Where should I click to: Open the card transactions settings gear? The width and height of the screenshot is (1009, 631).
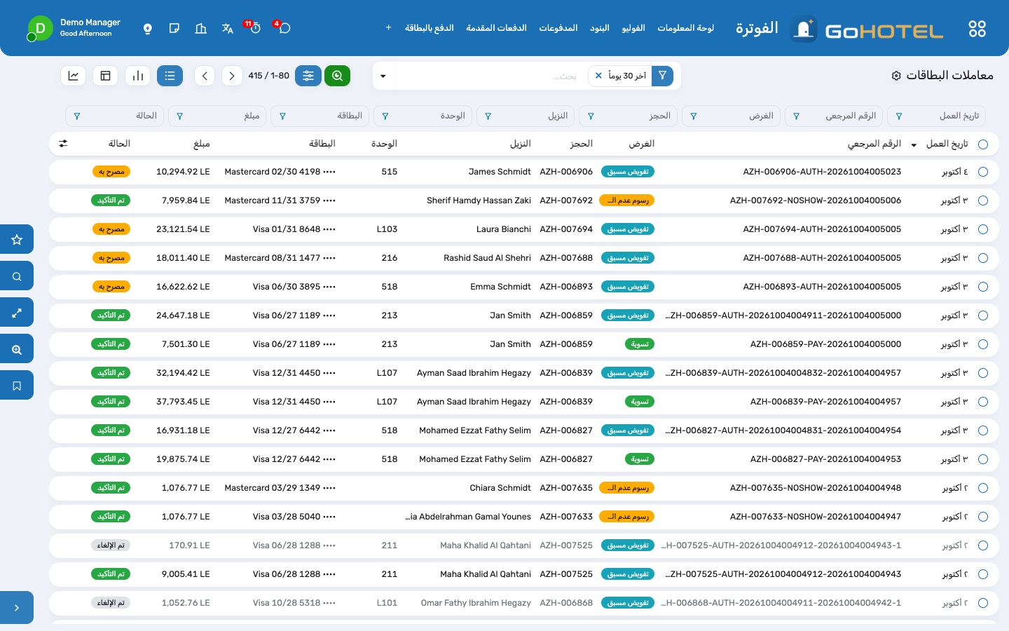point(896,76)
